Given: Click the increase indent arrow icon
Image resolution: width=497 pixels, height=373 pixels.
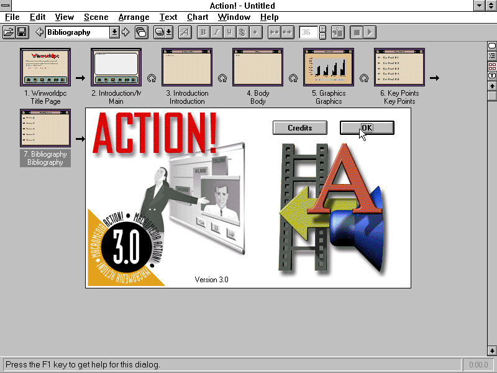Looking at the screenshot, I should 287,32.
